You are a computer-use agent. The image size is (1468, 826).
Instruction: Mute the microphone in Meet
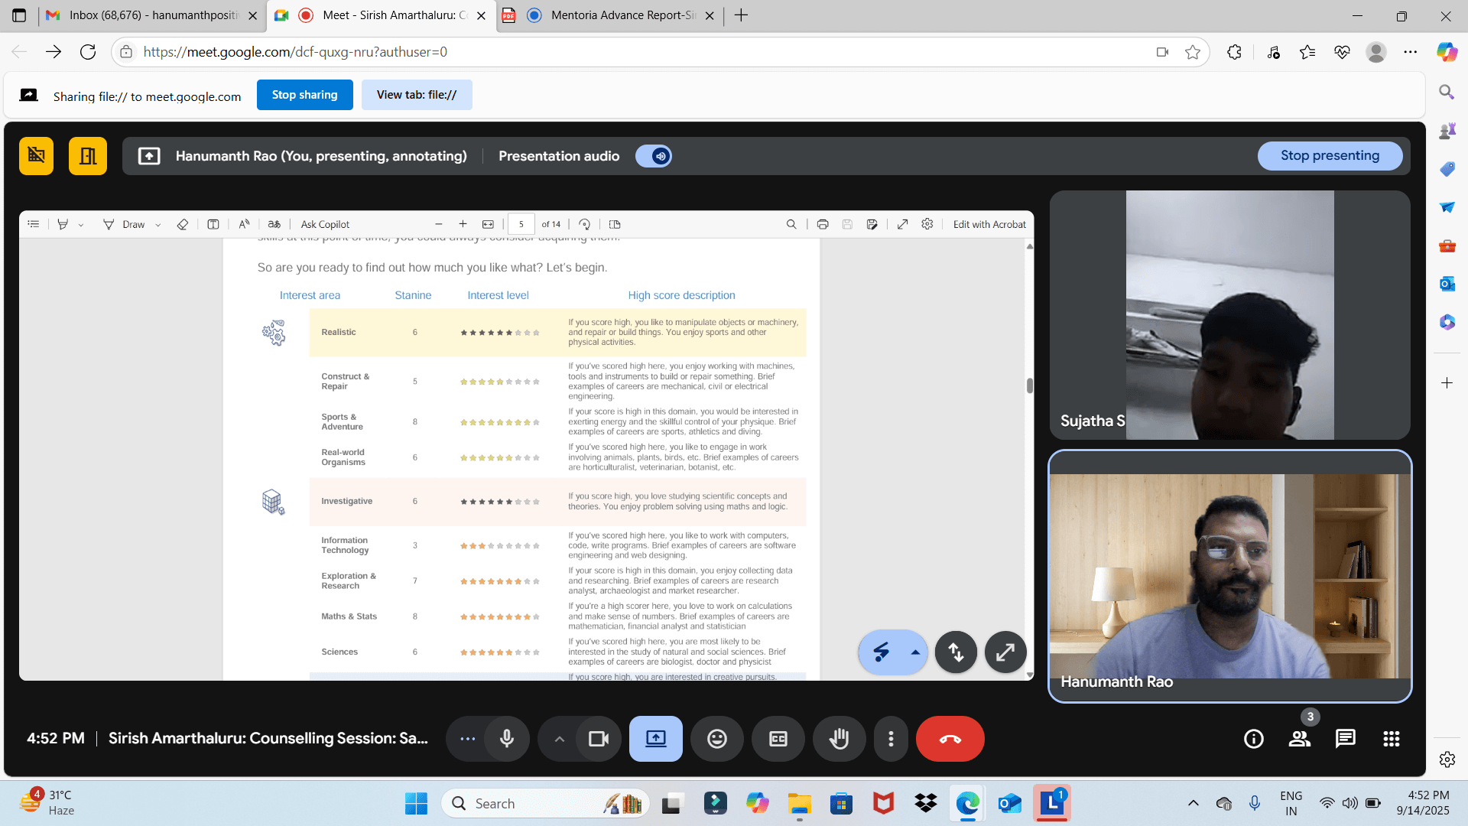coord(506,739)
